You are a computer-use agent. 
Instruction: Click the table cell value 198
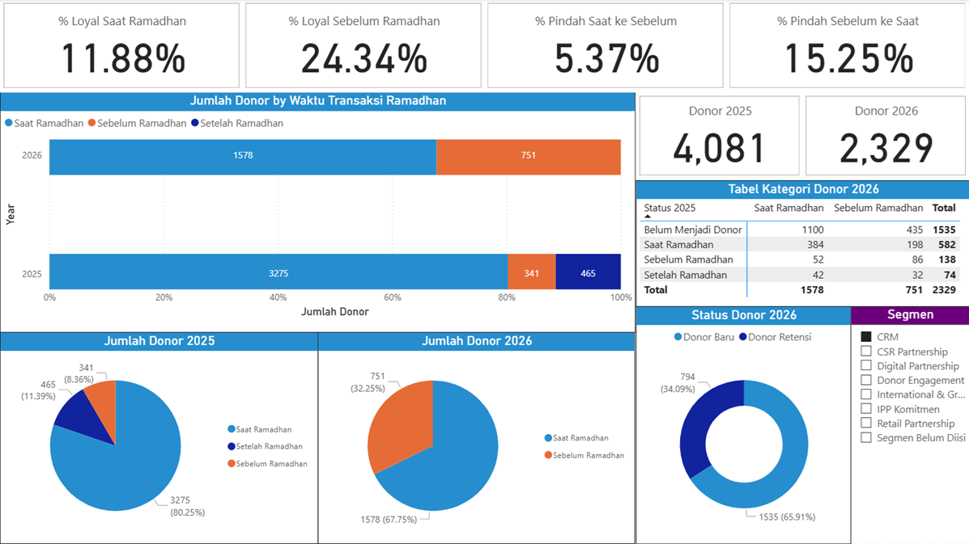pyautogui.click(x=915, y=244)
